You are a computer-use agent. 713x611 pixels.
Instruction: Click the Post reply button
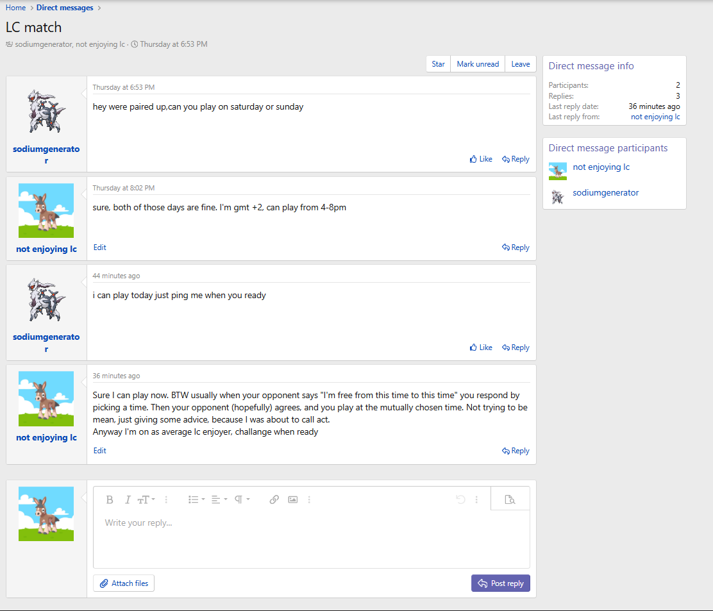tap(500, 583)
